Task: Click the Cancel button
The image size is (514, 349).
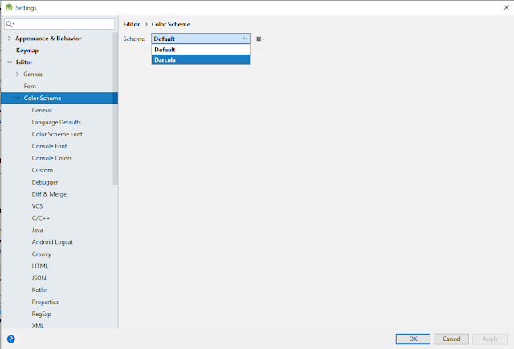Action: point(451,339)
